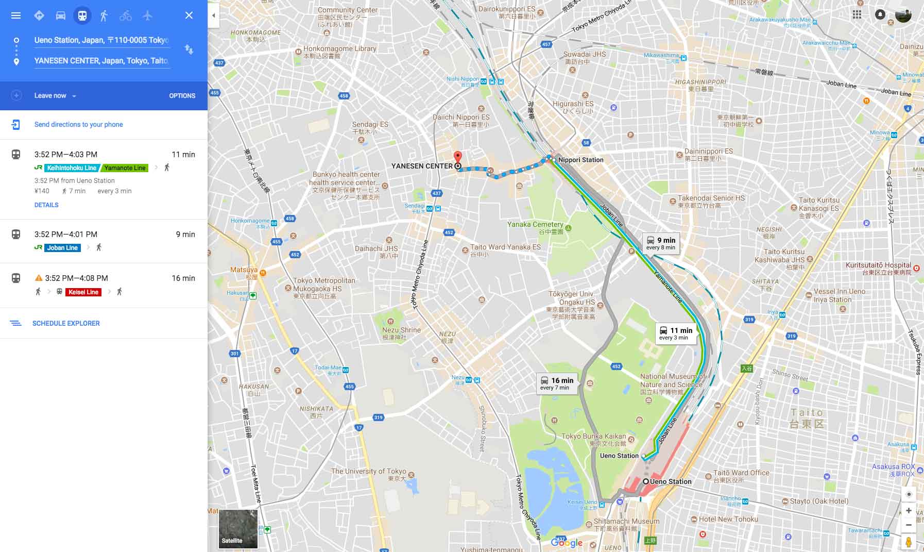Switch to driving directions car icon
Image resolution: width=924 pixels, height=552 pixels.
61,15
